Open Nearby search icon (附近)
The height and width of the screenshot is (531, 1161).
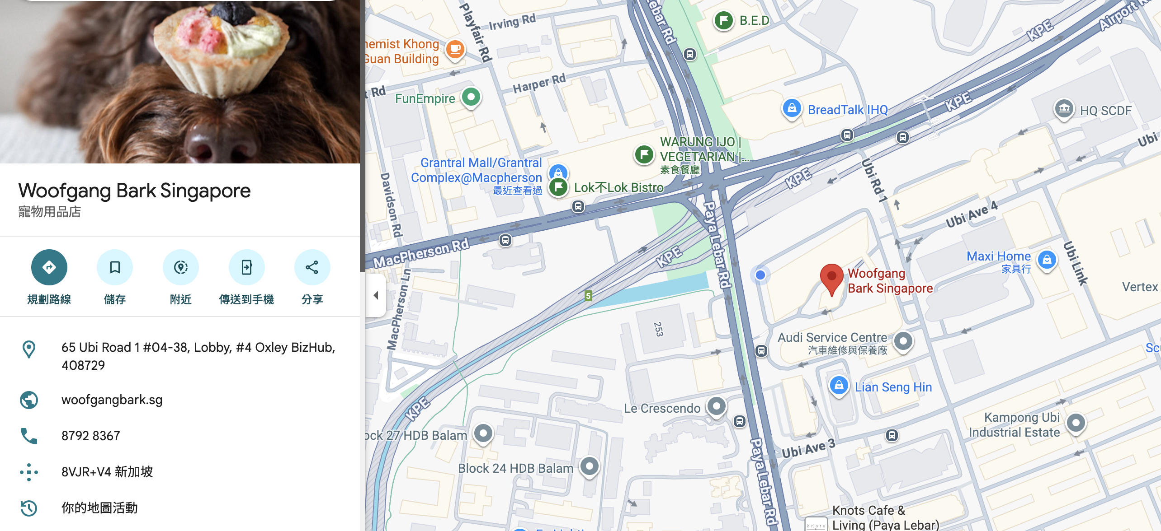pyautogui.click(x=181, y=267)
